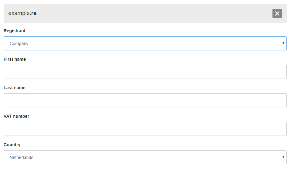This screenshot has width=291, height=170.
Task: Click the Country dropdown arrow
Action: click(283, 157)
